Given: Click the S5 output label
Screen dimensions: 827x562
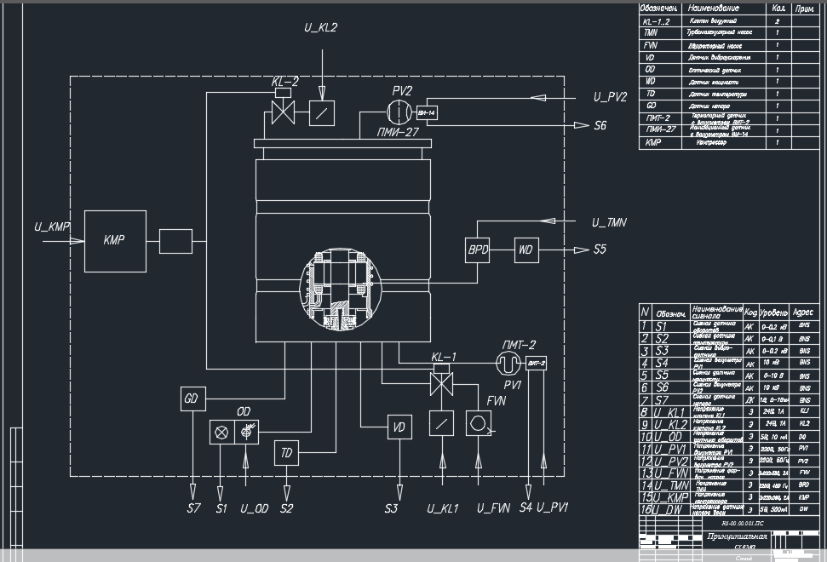Looking at the screenshot, I should [601, 250].
